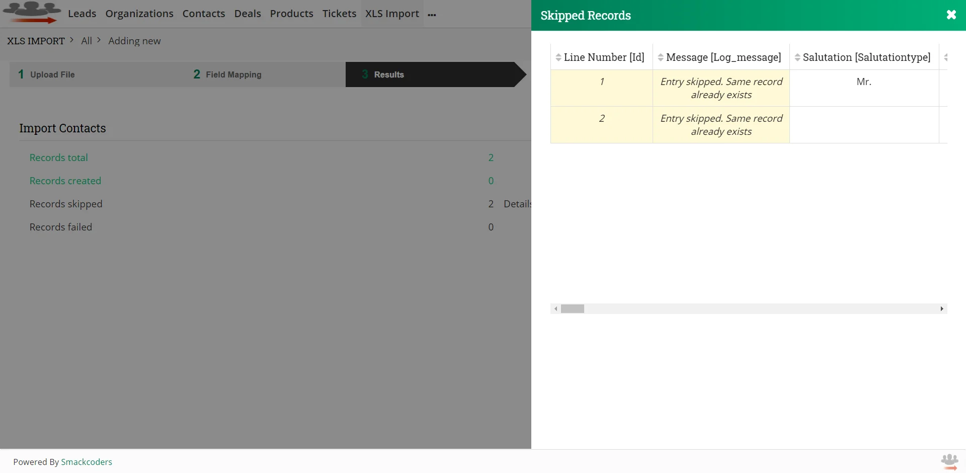The width and height of the screenshot is (966, 473).
Task: View Details of skipped records
Action: 517,204
